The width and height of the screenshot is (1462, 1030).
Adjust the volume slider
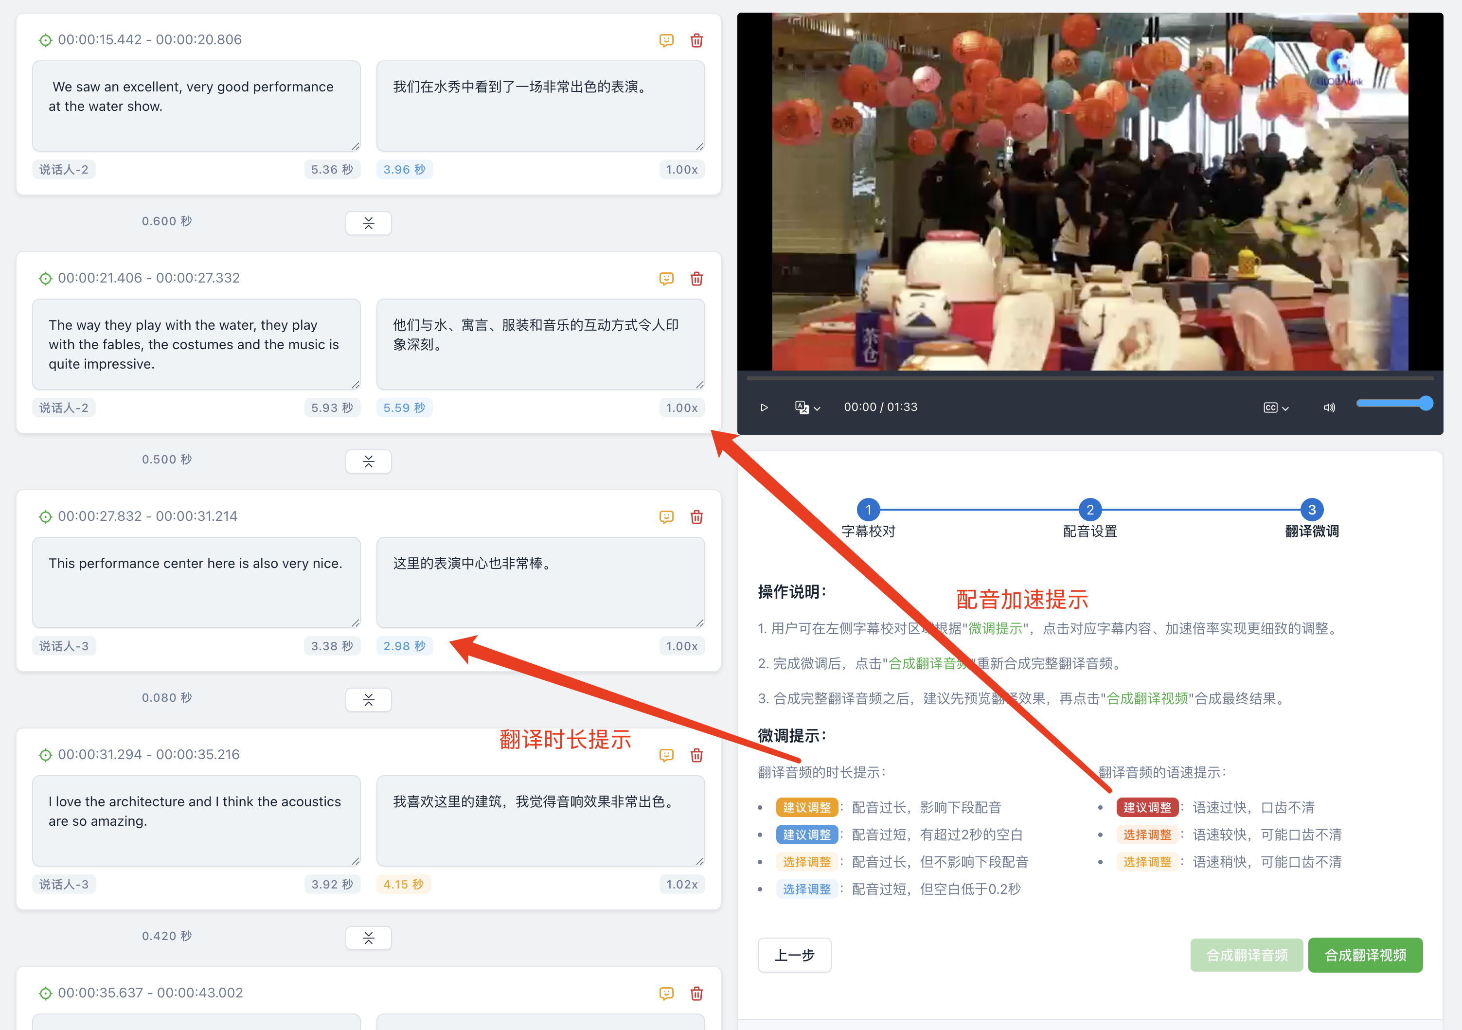1394,403
